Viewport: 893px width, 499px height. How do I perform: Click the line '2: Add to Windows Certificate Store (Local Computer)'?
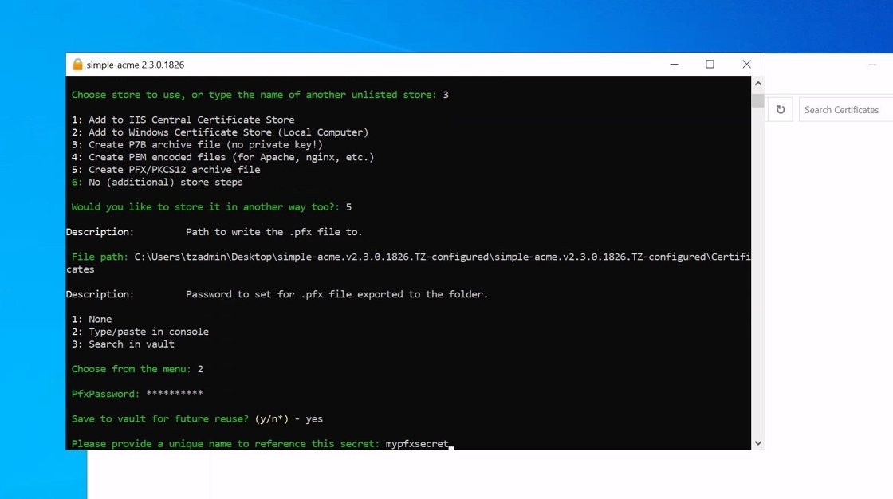(x=220, y=132)
